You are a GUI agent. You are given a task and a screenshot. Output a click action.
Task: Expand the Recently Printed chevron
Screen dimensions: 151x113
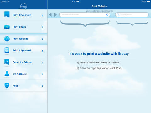[x=42, y=62]
